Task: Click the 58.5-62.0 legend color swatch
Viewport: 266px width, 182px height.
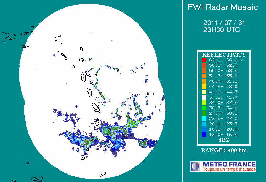Action: 204,65
